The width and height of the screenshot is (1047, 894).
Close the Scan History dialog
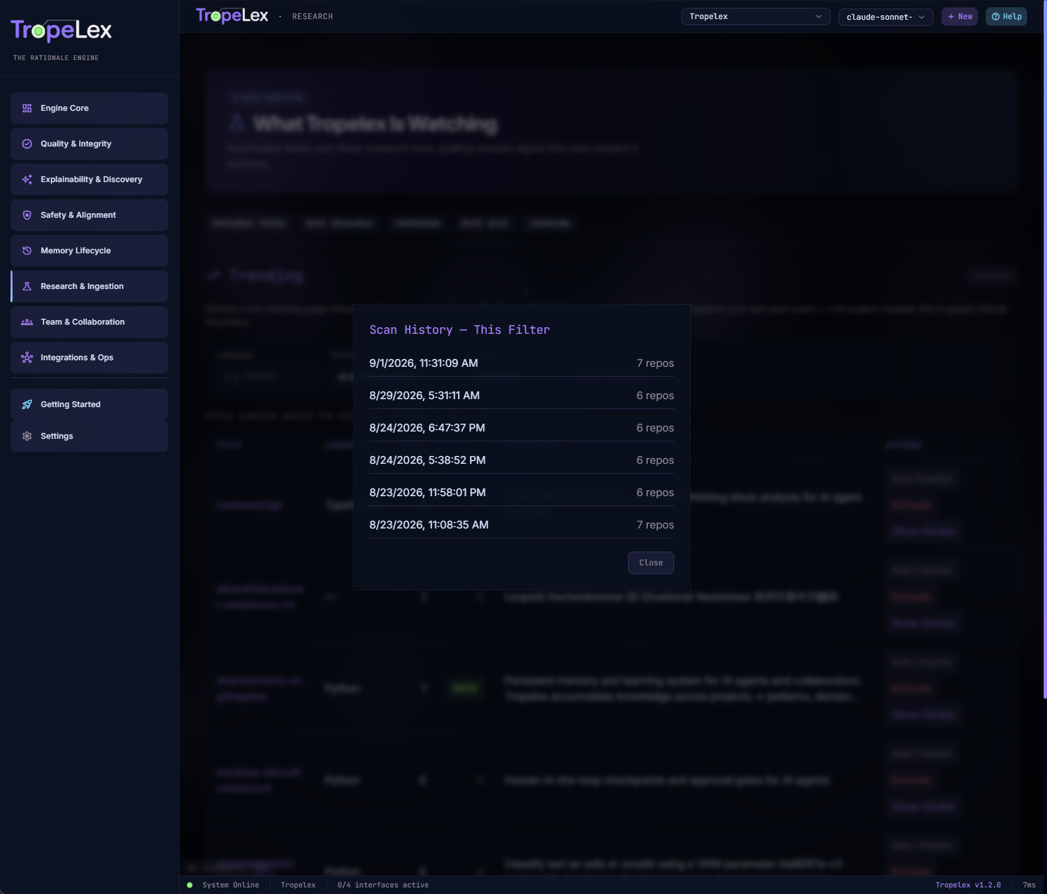650,563
